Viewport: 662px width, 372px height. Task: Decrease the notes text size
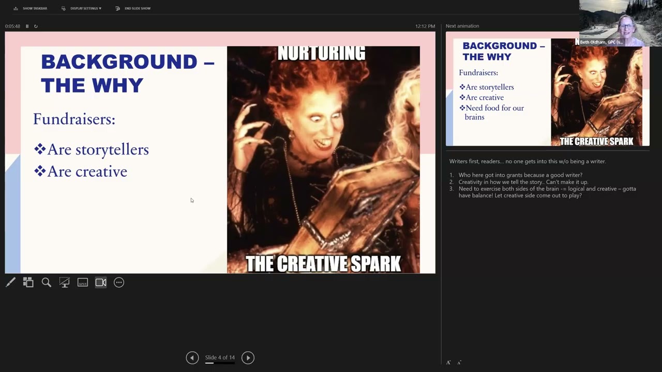[x=459, y=363]
